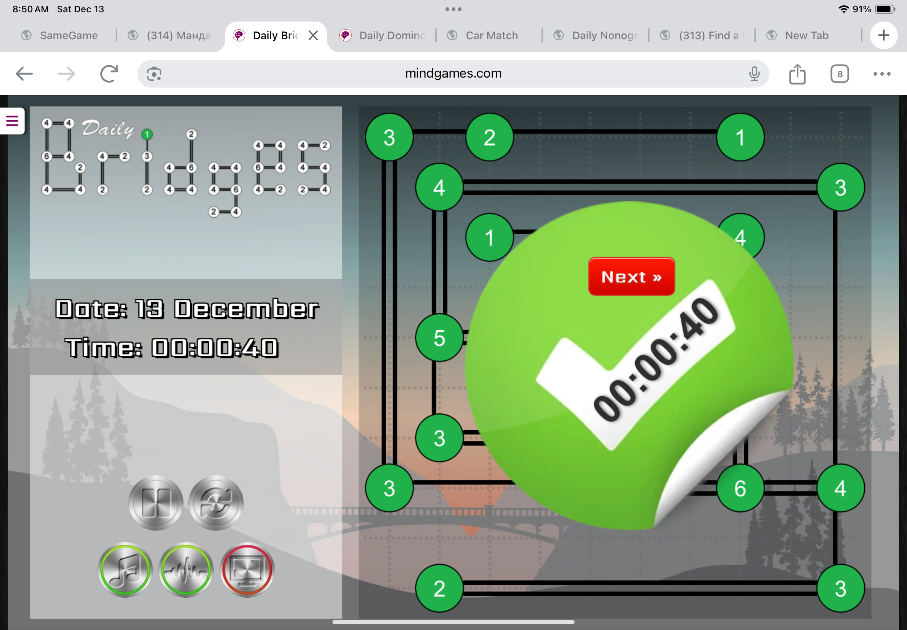Screen dimensions: 907x630
Task: Open a new tab with plus button
Action: coord(883,35)
